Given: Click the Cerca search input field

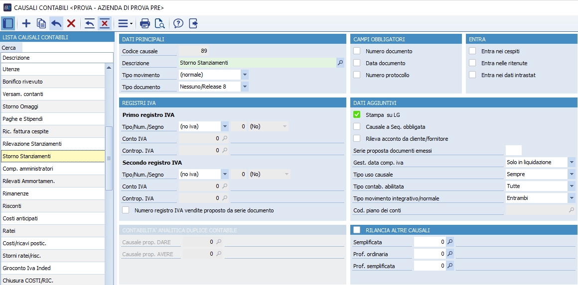Looking at the screenshot, I should click(67, 48).
